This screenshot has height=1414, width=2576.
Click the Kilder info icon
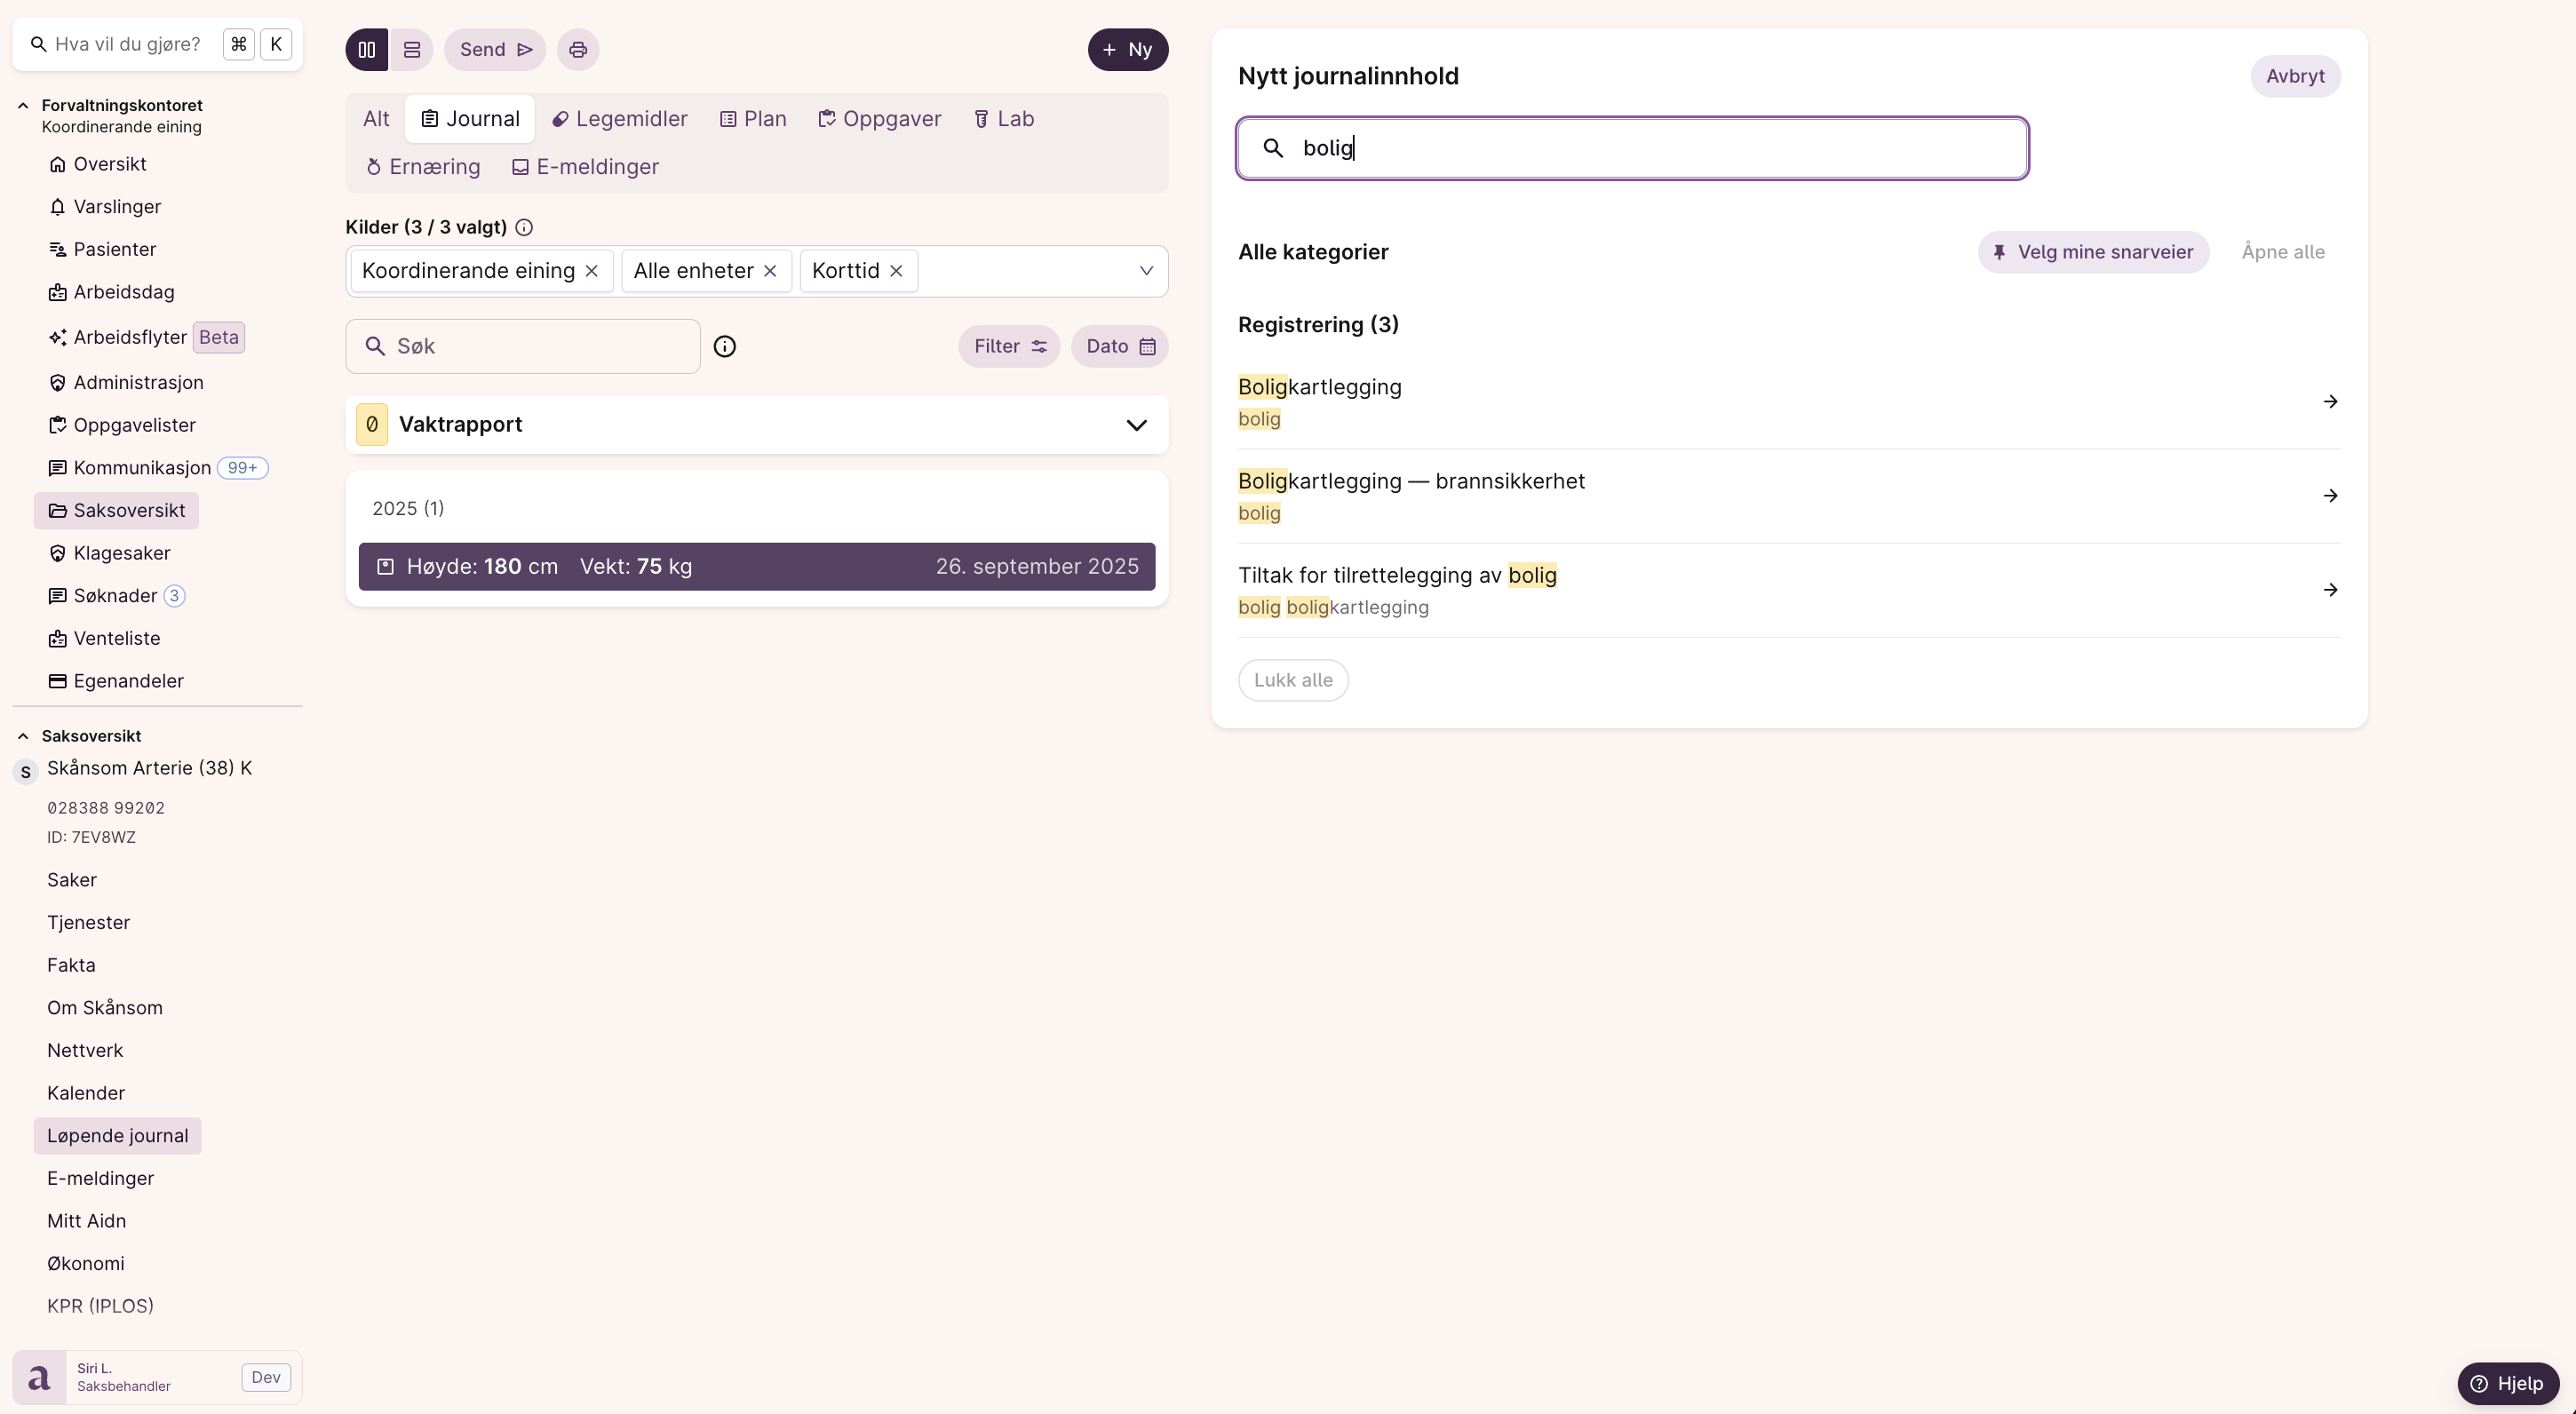tap(524, 228)
